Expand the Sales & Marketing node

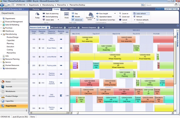1,25
